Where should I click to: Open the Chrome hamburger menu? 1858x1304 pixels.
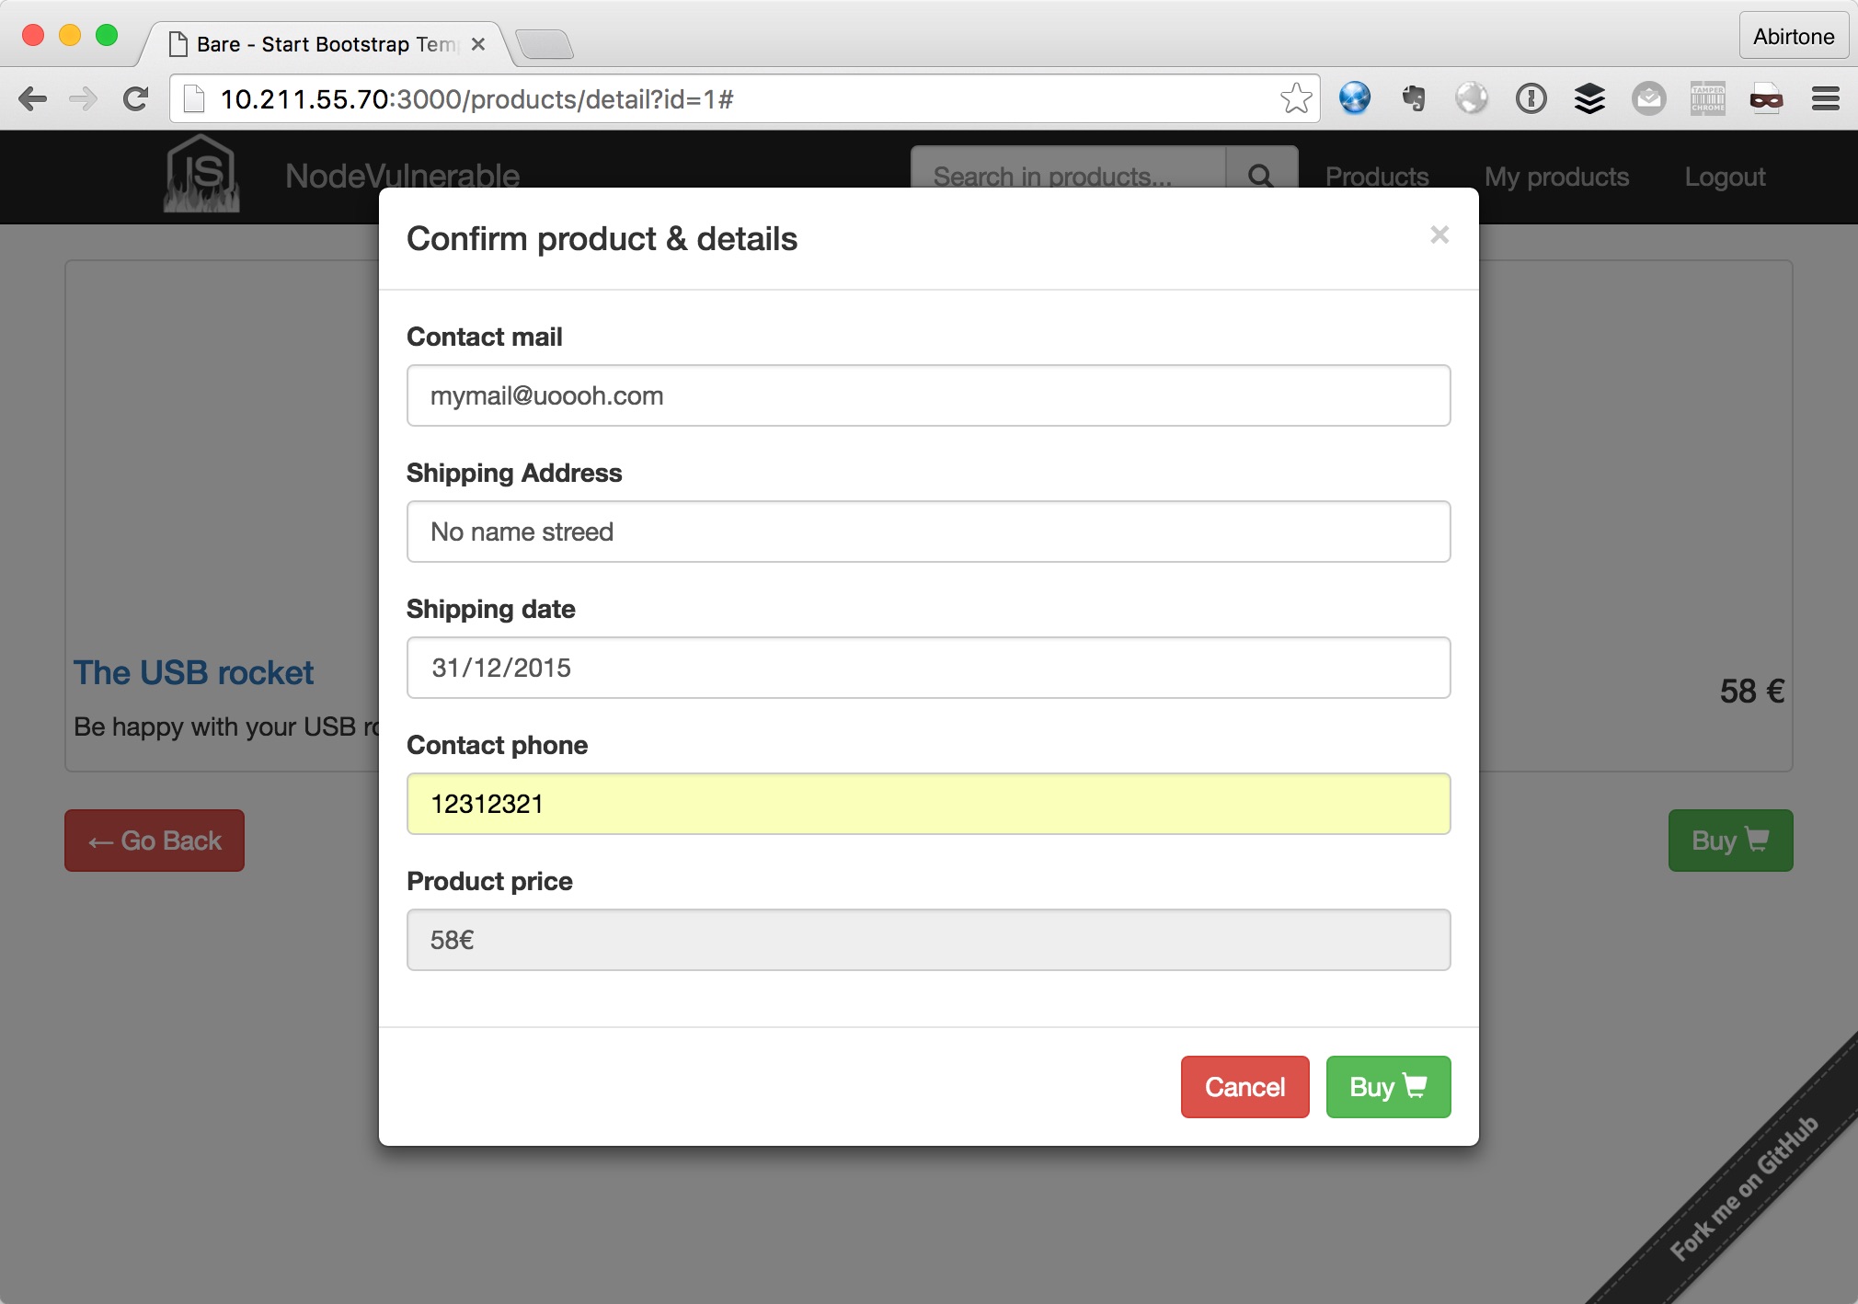pyautogui.click(x=1827, y=97)
